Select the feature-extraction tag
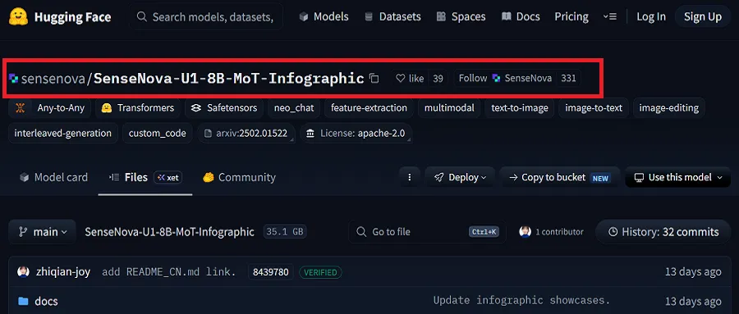 tap(369, 108)
